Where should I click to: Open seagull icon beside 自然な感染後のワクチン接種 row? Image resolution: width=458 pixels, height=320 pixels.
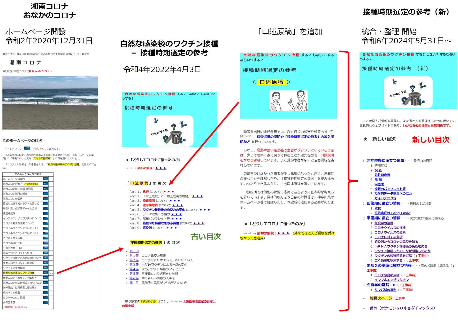tap(45, 273)
